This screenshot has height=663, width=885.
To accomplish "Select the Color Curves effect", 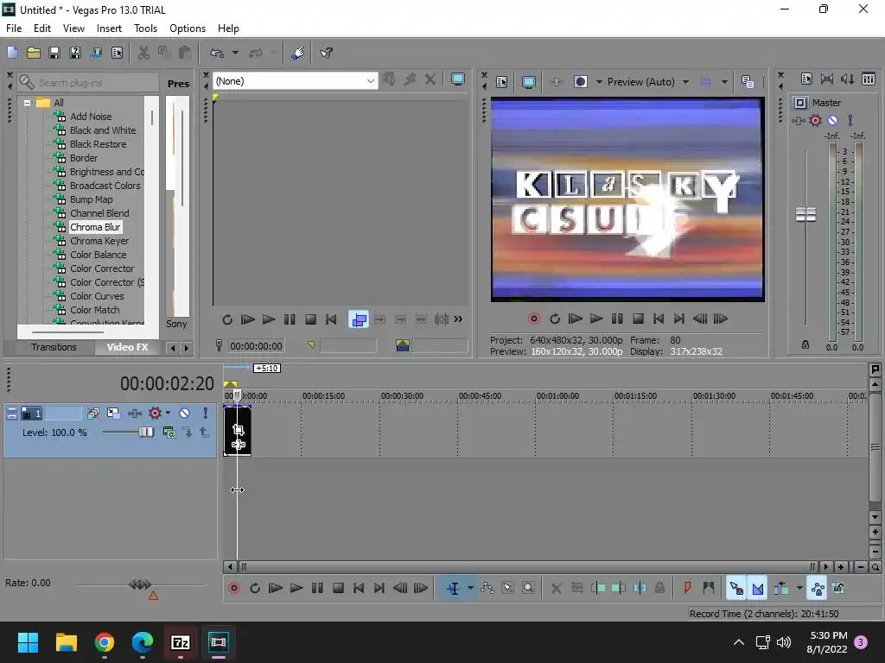I will 97,296.
